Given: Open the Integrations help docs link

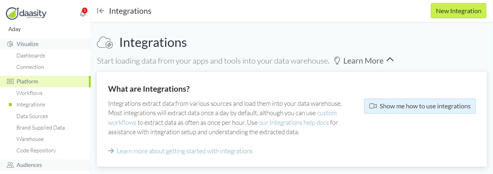Looking at the screenshot, I should 294,122.
